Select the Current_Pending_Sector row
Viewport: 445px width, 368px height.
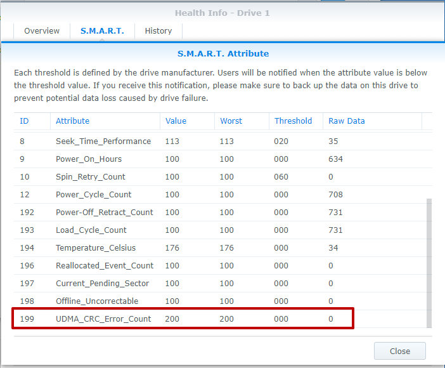(102, 284)
